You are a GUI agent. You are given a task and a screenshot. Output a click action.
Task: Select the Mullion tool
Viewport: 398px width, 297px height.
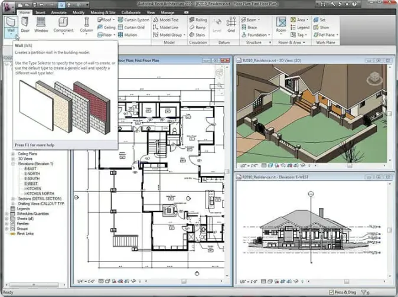(x=128, y=35)
